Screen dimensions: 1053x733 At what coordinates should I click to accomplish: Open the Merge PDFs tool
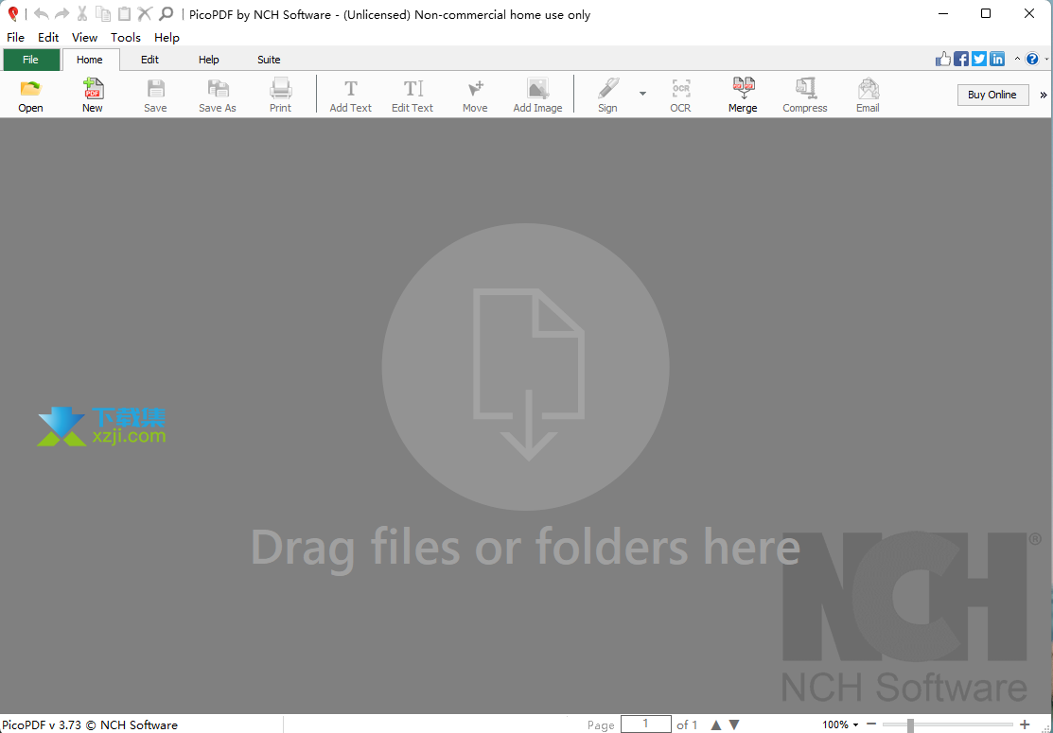[x=743, y=95]
